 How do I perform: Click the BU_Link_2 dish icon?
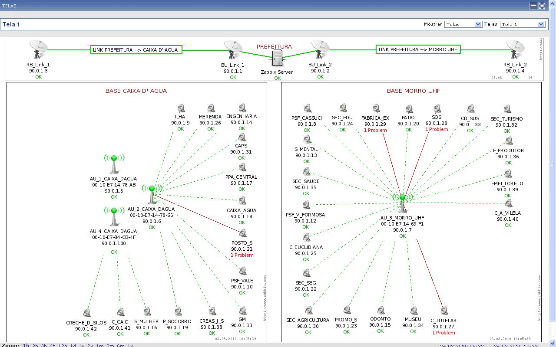pyautogui.click(x=321, y=50)
